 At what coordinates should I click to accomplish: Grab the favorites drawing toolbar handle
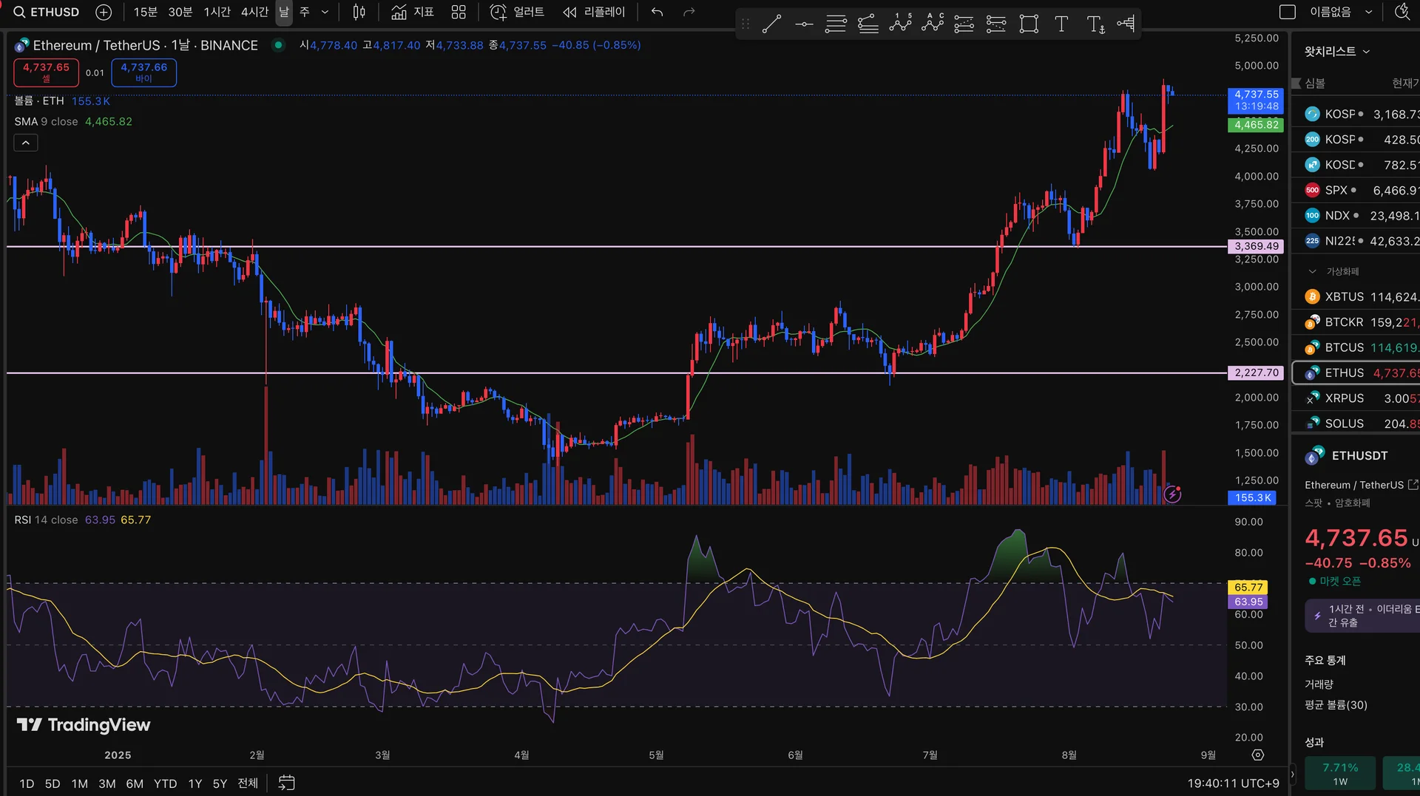pos(745,24)
